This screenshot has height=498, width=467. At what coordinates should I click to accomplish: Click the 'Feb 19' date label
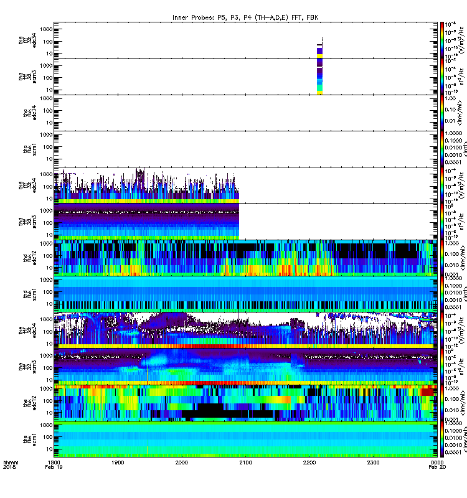pyautogui.click(x=54, y=467)
